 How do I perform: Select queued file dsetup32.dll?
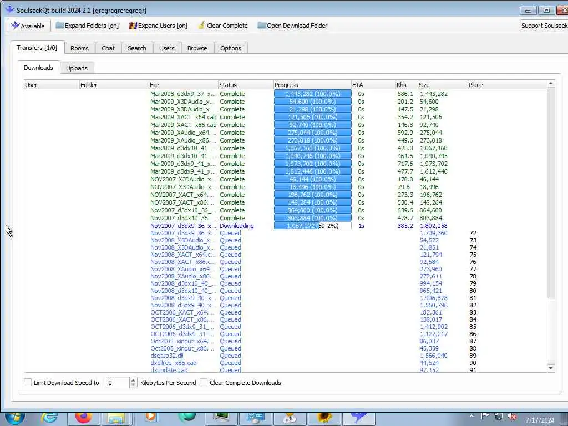click(x=167, y=356)
